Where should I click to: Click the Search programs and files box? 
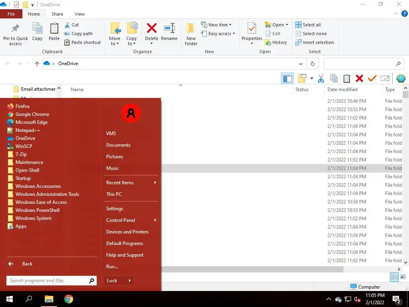click(52, 281)
